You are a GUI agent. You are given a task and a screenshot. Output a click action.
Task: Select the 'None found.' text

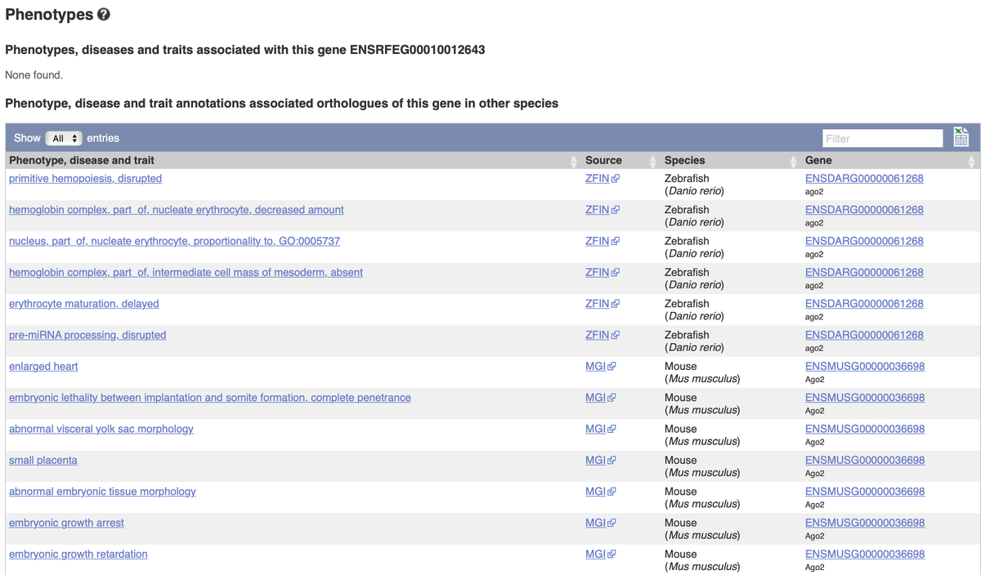(x=34, y=75)
